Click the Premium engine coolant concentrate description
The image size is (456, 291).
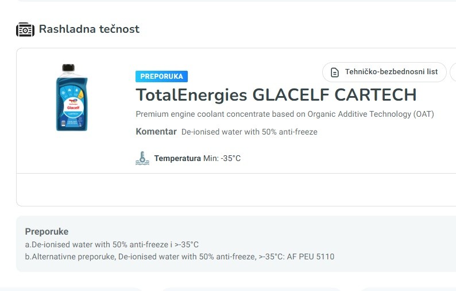tap(285, 114)
